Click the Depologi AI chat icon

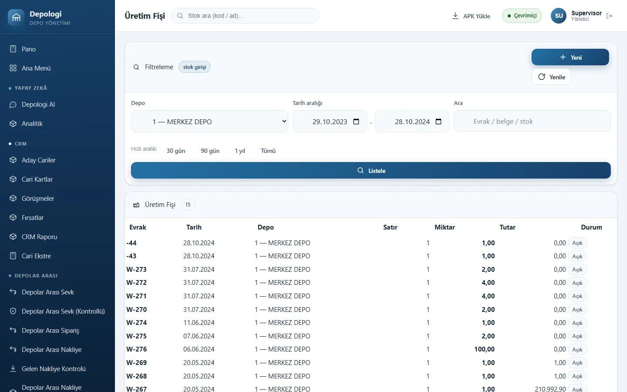click(x=13, y=105)
